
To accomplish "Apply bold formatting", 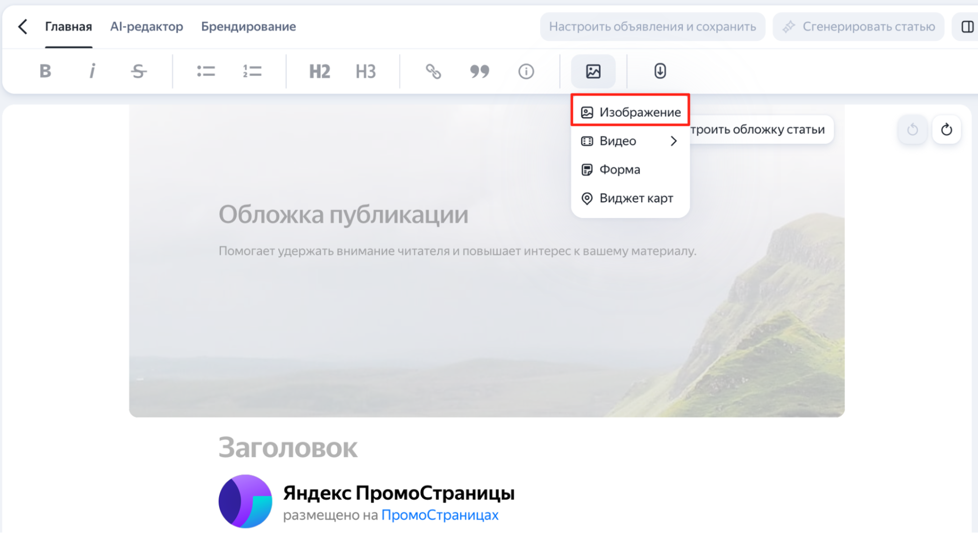I will pyautogui.click(x=45, y=71).
